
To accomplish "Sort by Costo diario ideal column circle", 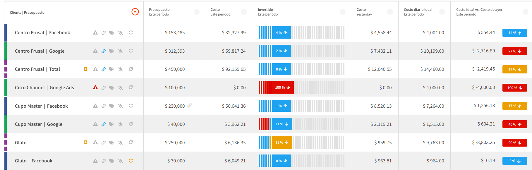I will 442,12.
